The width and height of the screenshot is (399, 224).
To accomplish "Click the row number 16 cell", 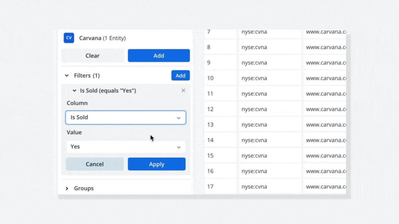I will click(220, 171).
